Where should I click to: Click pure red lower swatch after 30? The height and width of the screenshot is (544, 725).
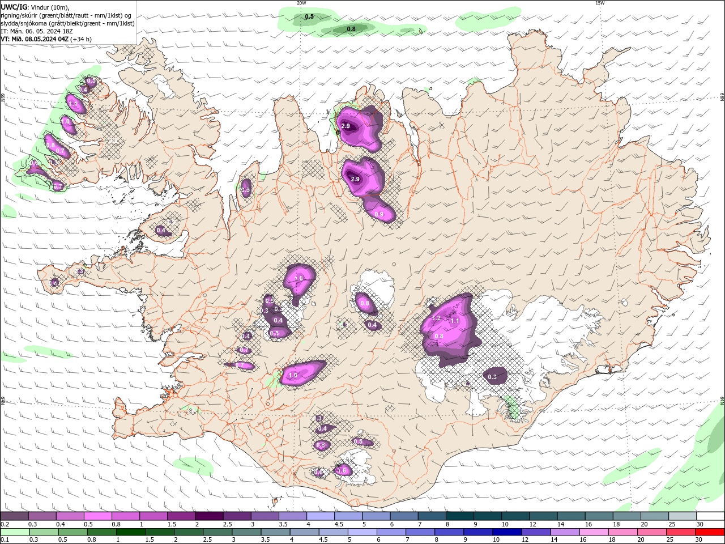tap(709, 532)
